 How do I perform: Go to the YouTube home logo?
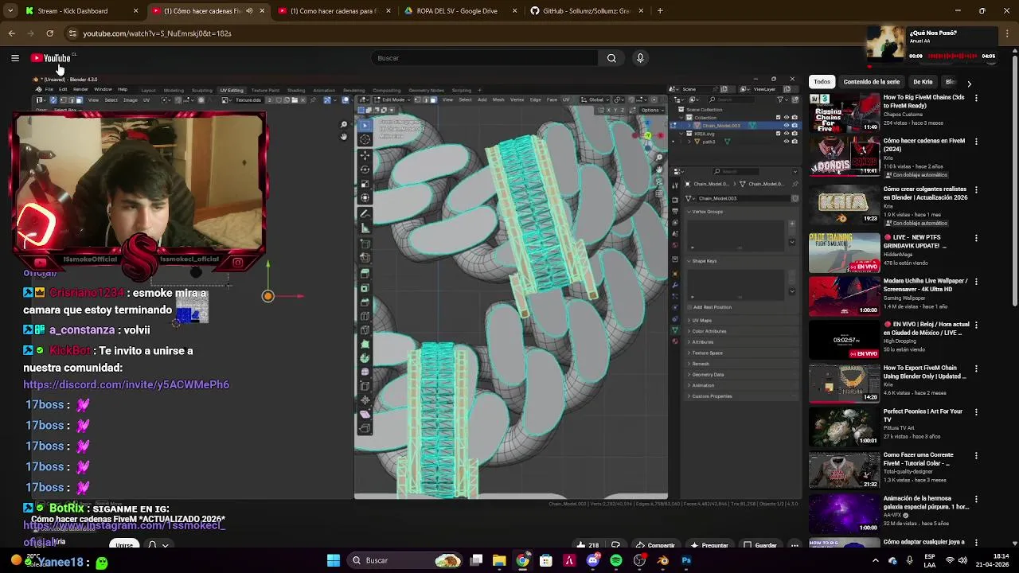point(51,58)
